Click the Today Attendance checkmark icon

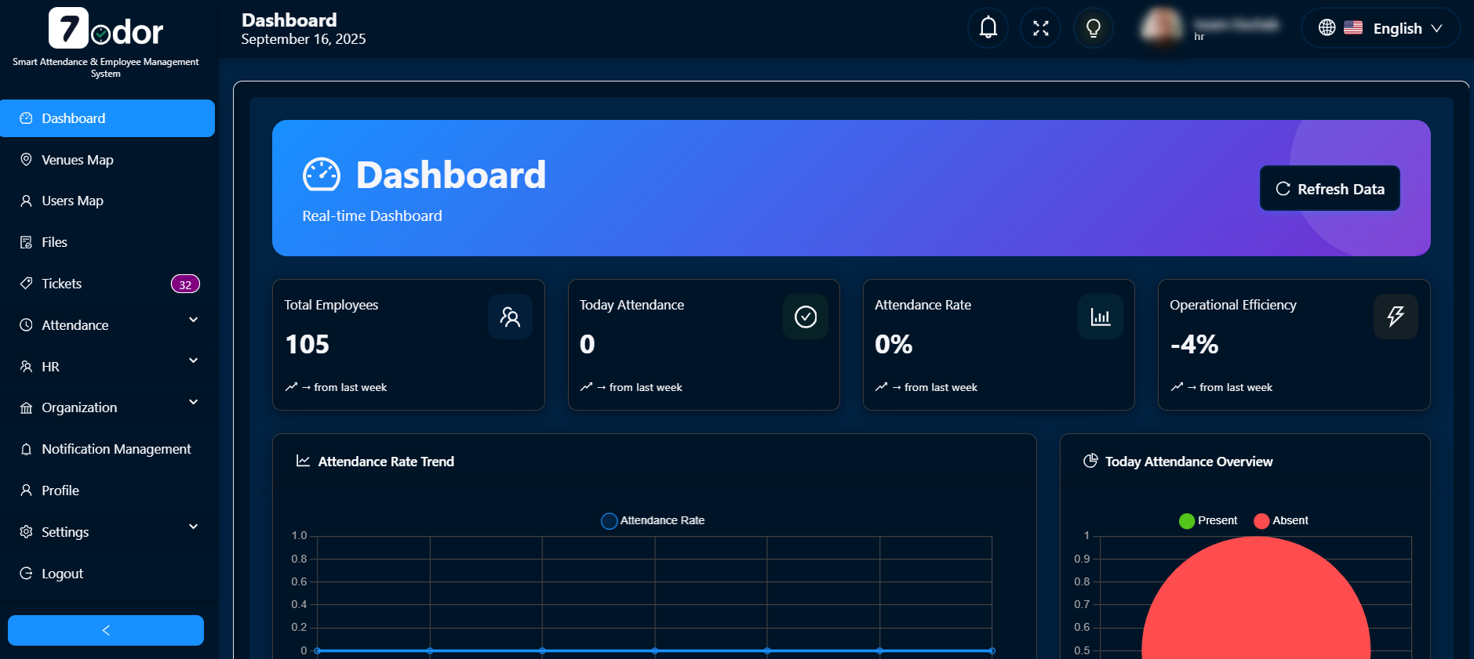tap(805, 317)
